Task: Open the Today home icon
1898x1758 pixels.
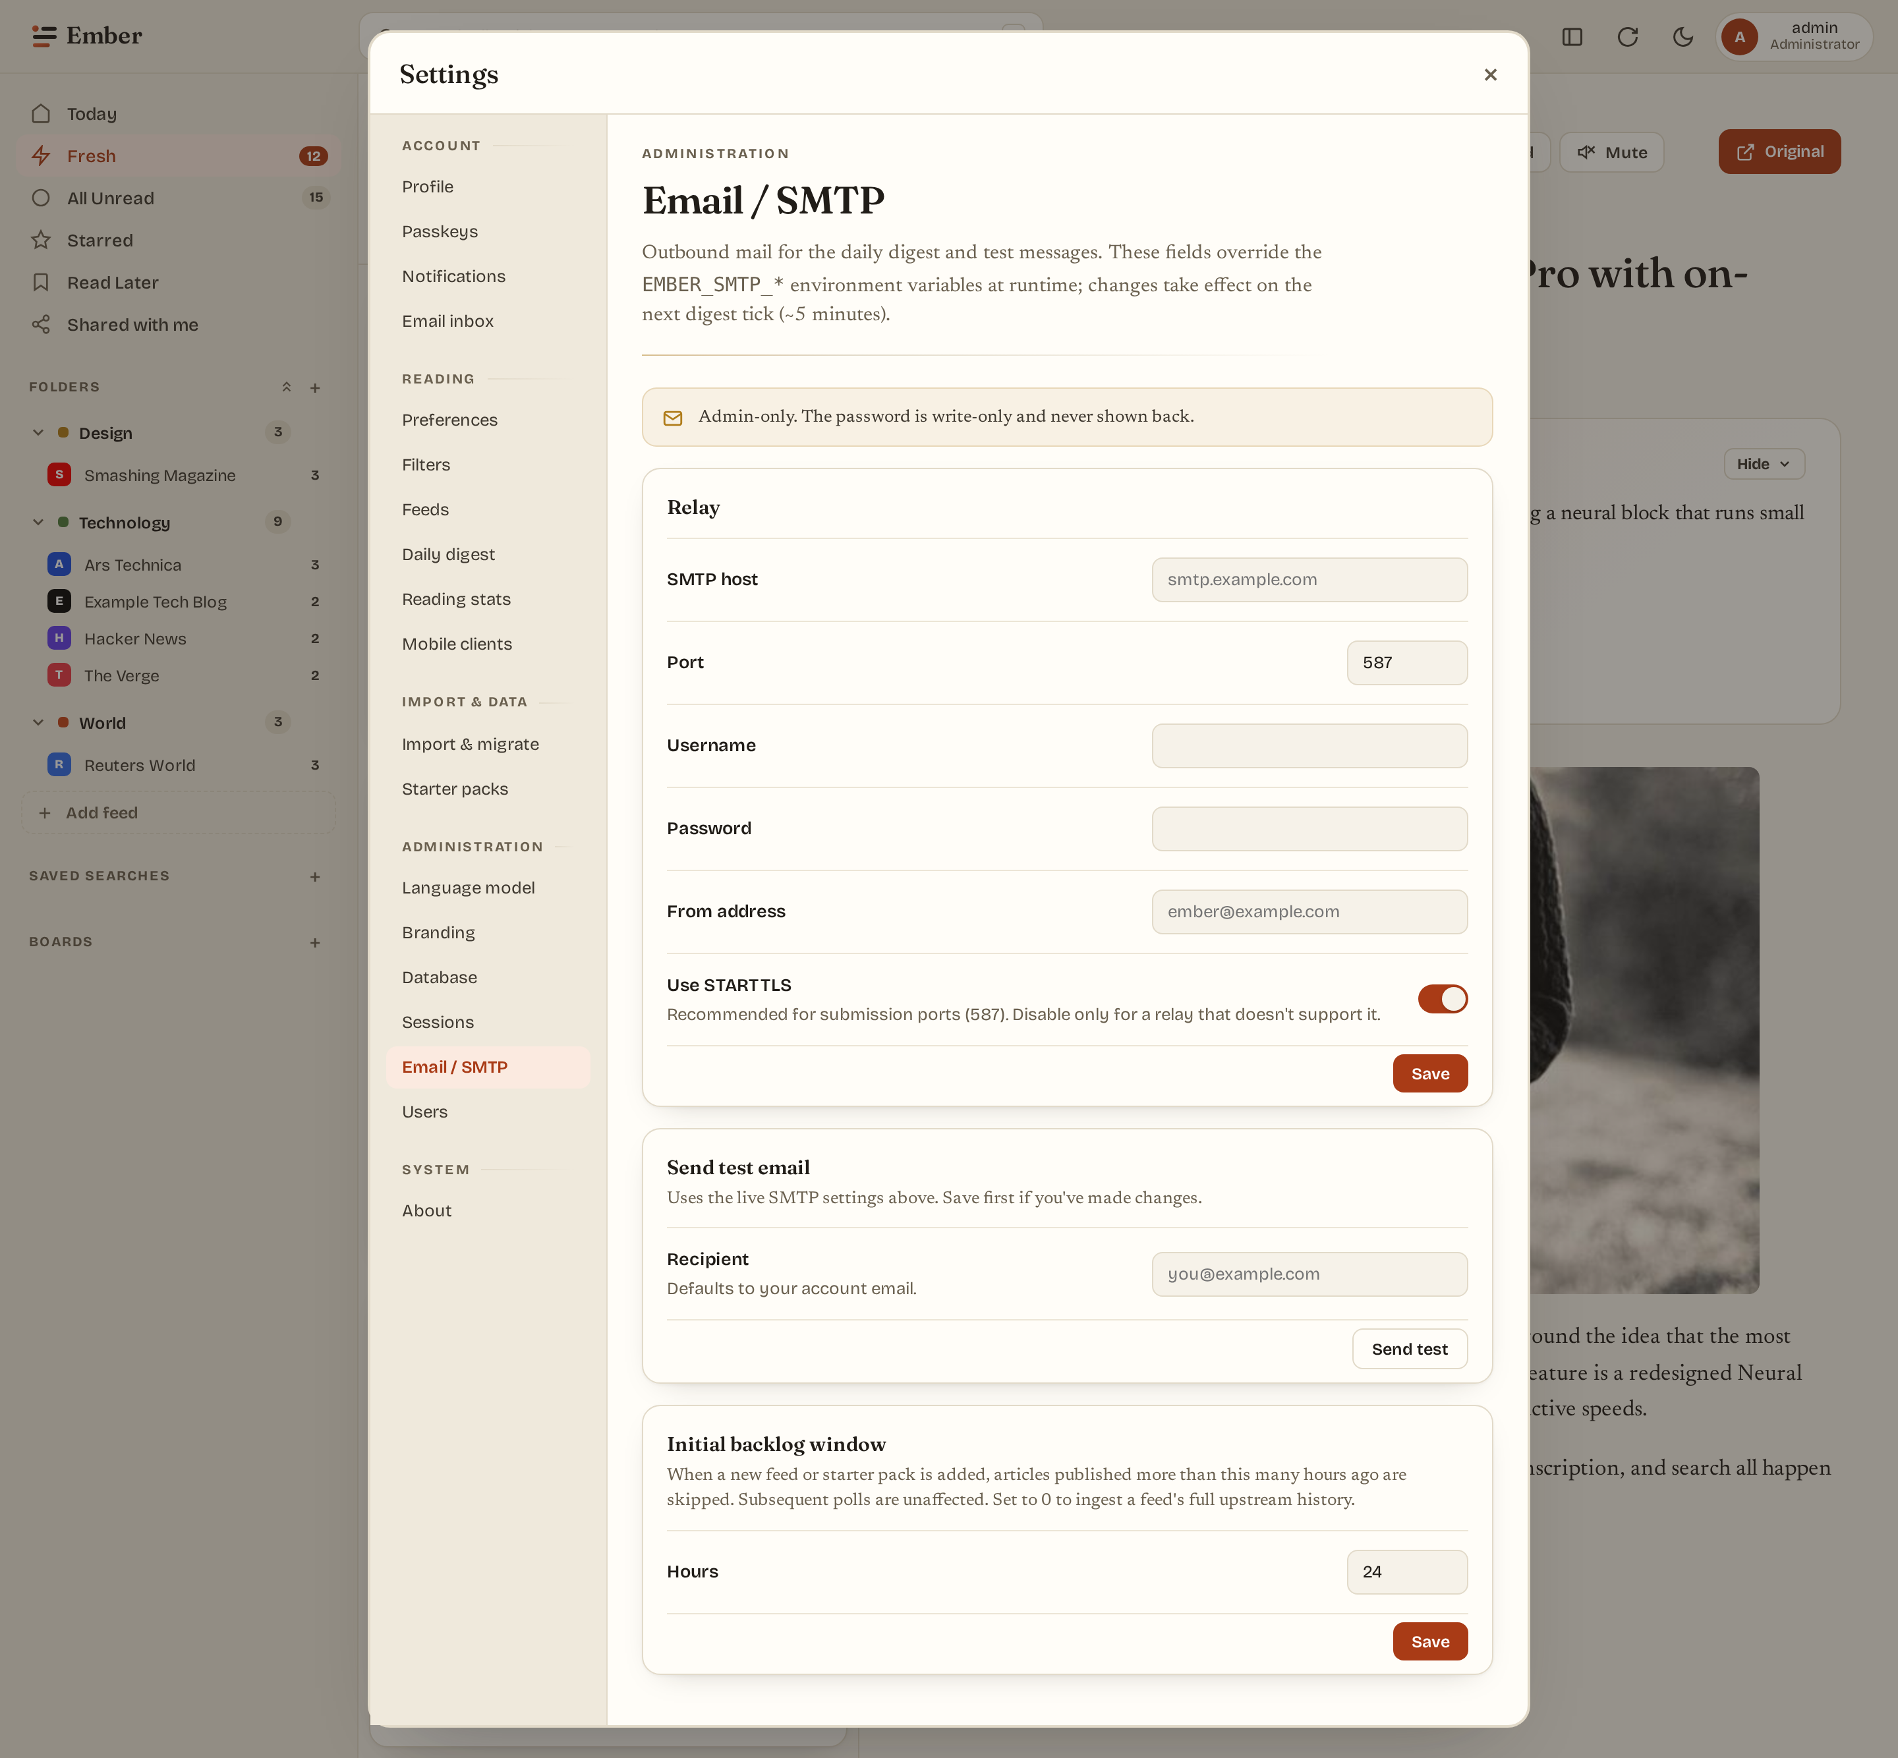Action: tap(41, 113)
